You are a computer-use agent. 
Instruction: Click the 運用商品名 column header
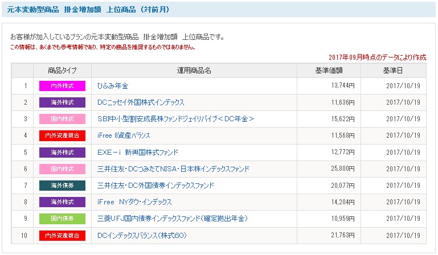pos(194,71)
